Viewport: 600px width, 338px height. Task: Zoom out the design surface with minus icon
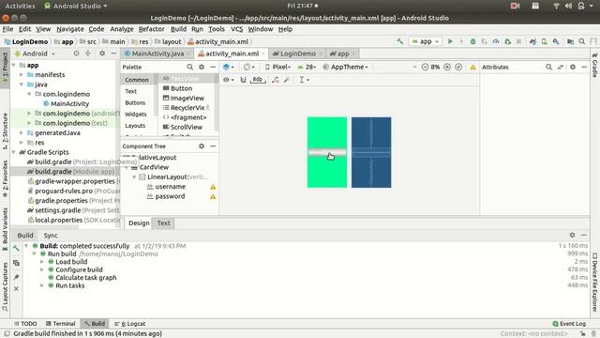coord(425,67)
